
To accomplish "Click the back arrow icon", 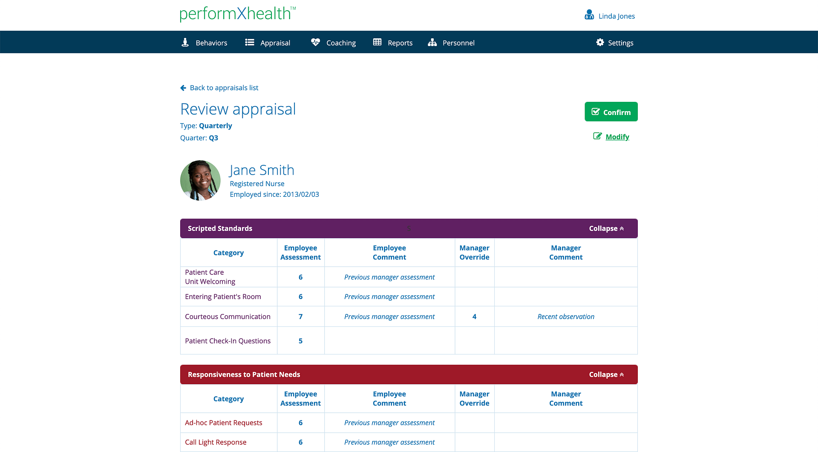I will (183, 88).
